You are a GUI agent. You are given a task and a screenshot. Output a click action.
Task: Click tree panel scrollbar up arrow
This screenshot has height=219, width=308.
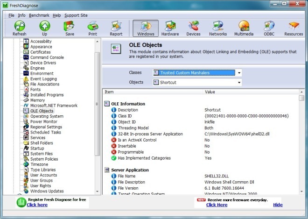97,42
